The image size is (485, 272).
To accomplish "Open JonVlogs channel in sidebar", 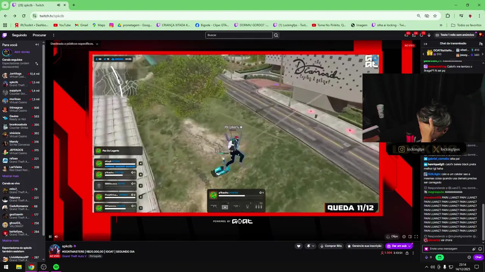I will click(x=21, y=75).
